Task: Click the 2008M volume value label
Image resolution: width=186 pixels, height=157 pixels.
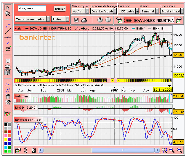Action: tap(178, 96)
